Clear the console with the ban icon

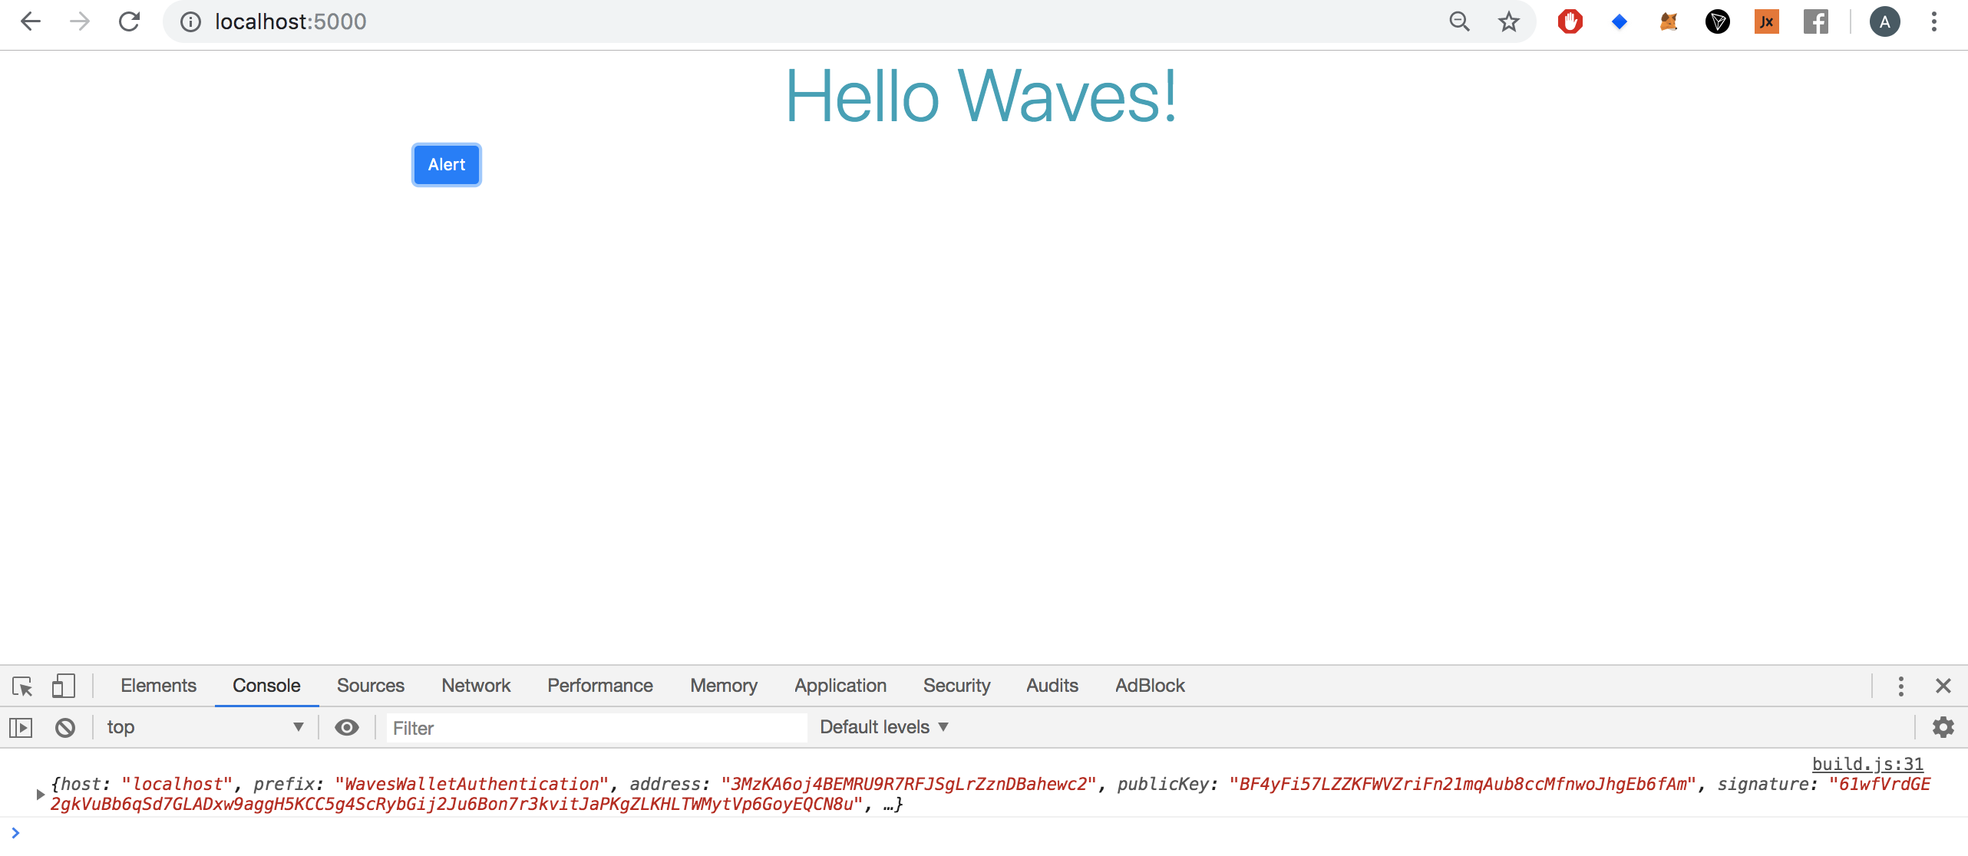click(x=65, y=727)
